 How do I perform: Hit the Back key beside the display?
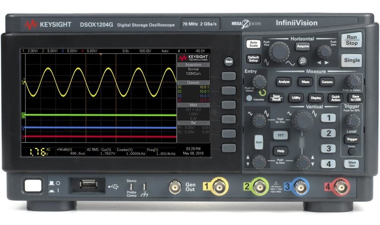coord(229,62)
